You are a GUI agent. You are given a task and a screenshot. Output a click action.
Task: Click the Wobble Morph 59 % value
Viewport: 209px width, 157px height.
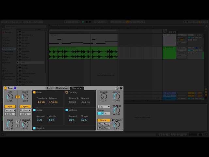pos(84,120)
